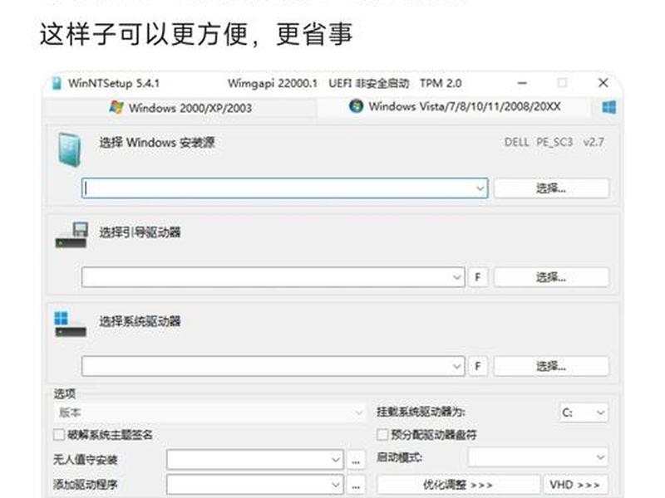Screen dimensions: 665x498
Task: Click the Windows XP flag icon
Action: (x=116, y=107)
